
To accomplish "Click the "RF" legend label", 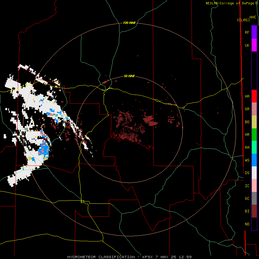I will pos(247,32).
